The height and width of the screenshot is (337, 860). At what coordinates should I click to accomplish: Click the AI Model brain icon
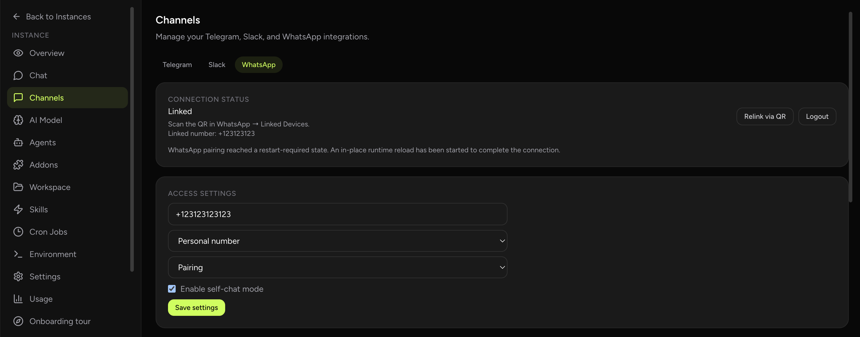(x=18, y=120)
